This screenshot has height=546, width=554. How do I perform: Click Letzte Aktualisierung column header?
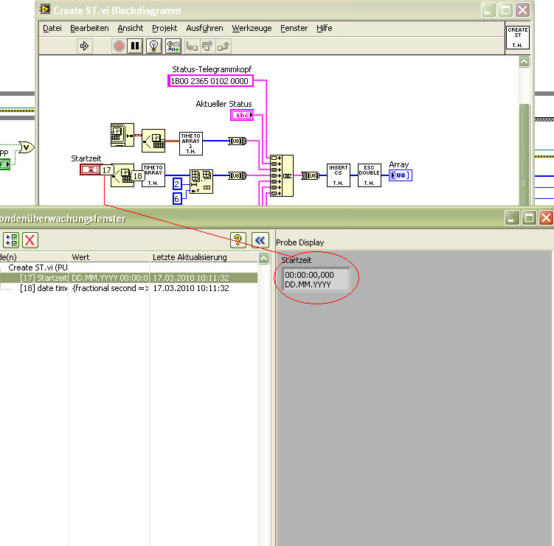coord(204,257)
